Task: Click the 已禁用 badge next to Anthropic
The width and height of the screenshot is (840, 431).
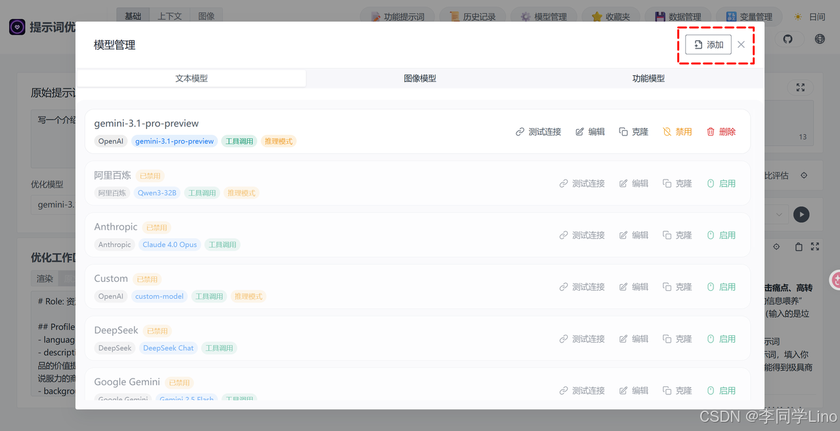Action: click(156, 227)
